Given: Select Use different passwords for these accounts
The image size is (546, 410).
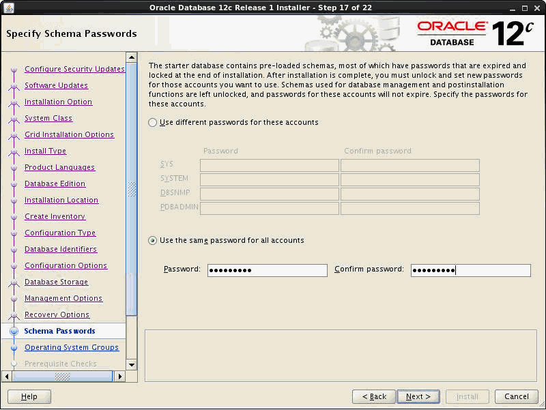Looking at the screenshot, I should pyautogui.click(x=152, y=123).
